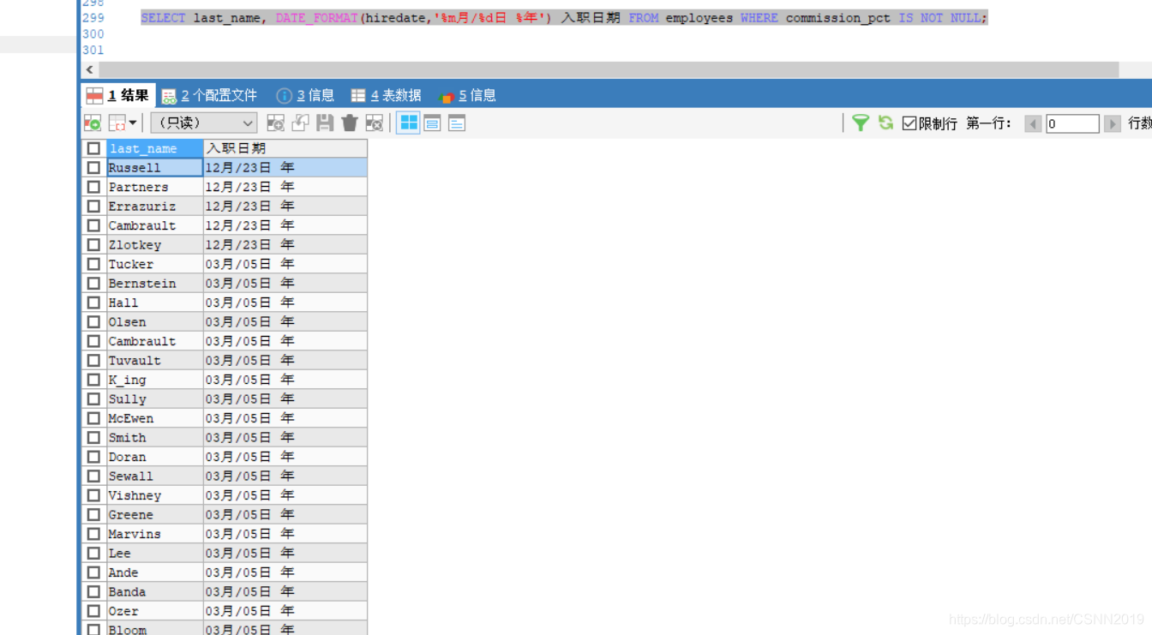This screenshot has height=635, width=1152.
Task: Open the dropdown arrow beside the copy icon
Action: tap(133, 123)
